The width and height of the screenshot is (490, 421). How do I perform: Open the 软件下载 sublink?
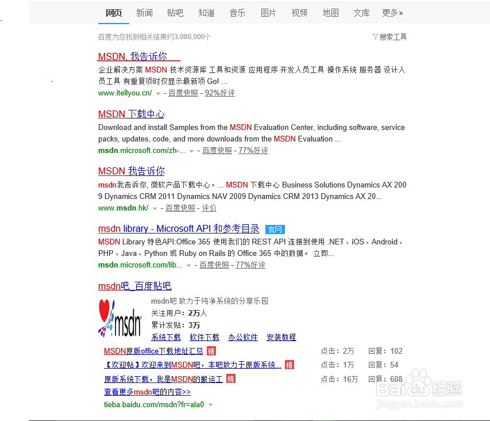[x=205, y=337]
